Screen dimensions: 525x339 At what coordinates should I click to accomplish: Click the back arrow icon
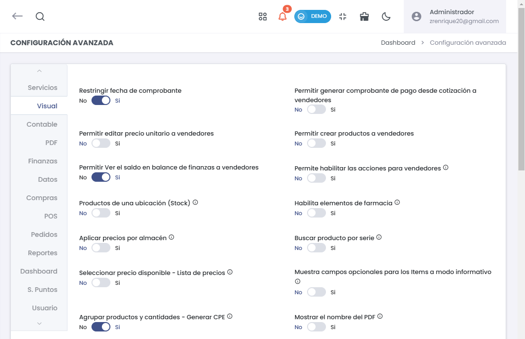tap(17, 16)
